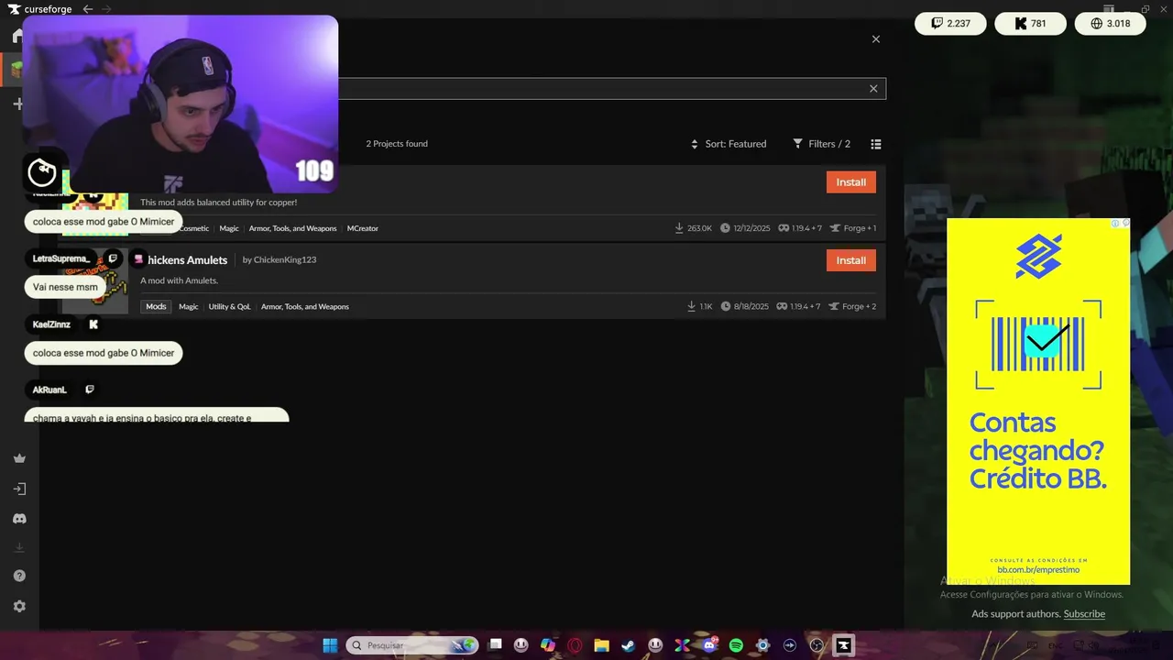Click the KaelZinnz chat username
Viewport: 1173px width, 660px height.
(51, 324)
